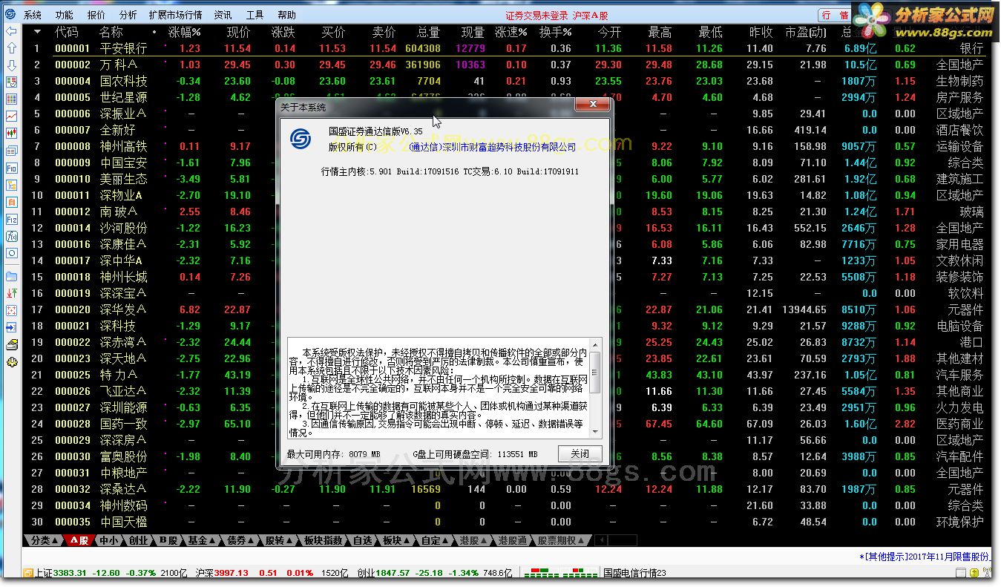
Task: Click the yellow icon left of 上证 index
Action: pos(28,573)
